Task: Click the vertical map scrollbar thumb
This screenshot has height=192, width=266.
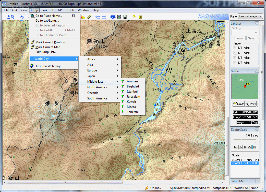Action: pyautogui.click(x=227, y=146)
